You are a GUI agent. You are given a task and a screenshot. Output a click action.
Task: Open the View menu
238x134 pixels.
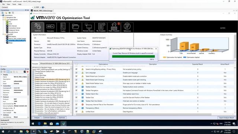(9, 4)
